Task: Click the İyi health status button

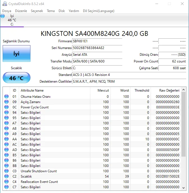Action: pos(16,54)
